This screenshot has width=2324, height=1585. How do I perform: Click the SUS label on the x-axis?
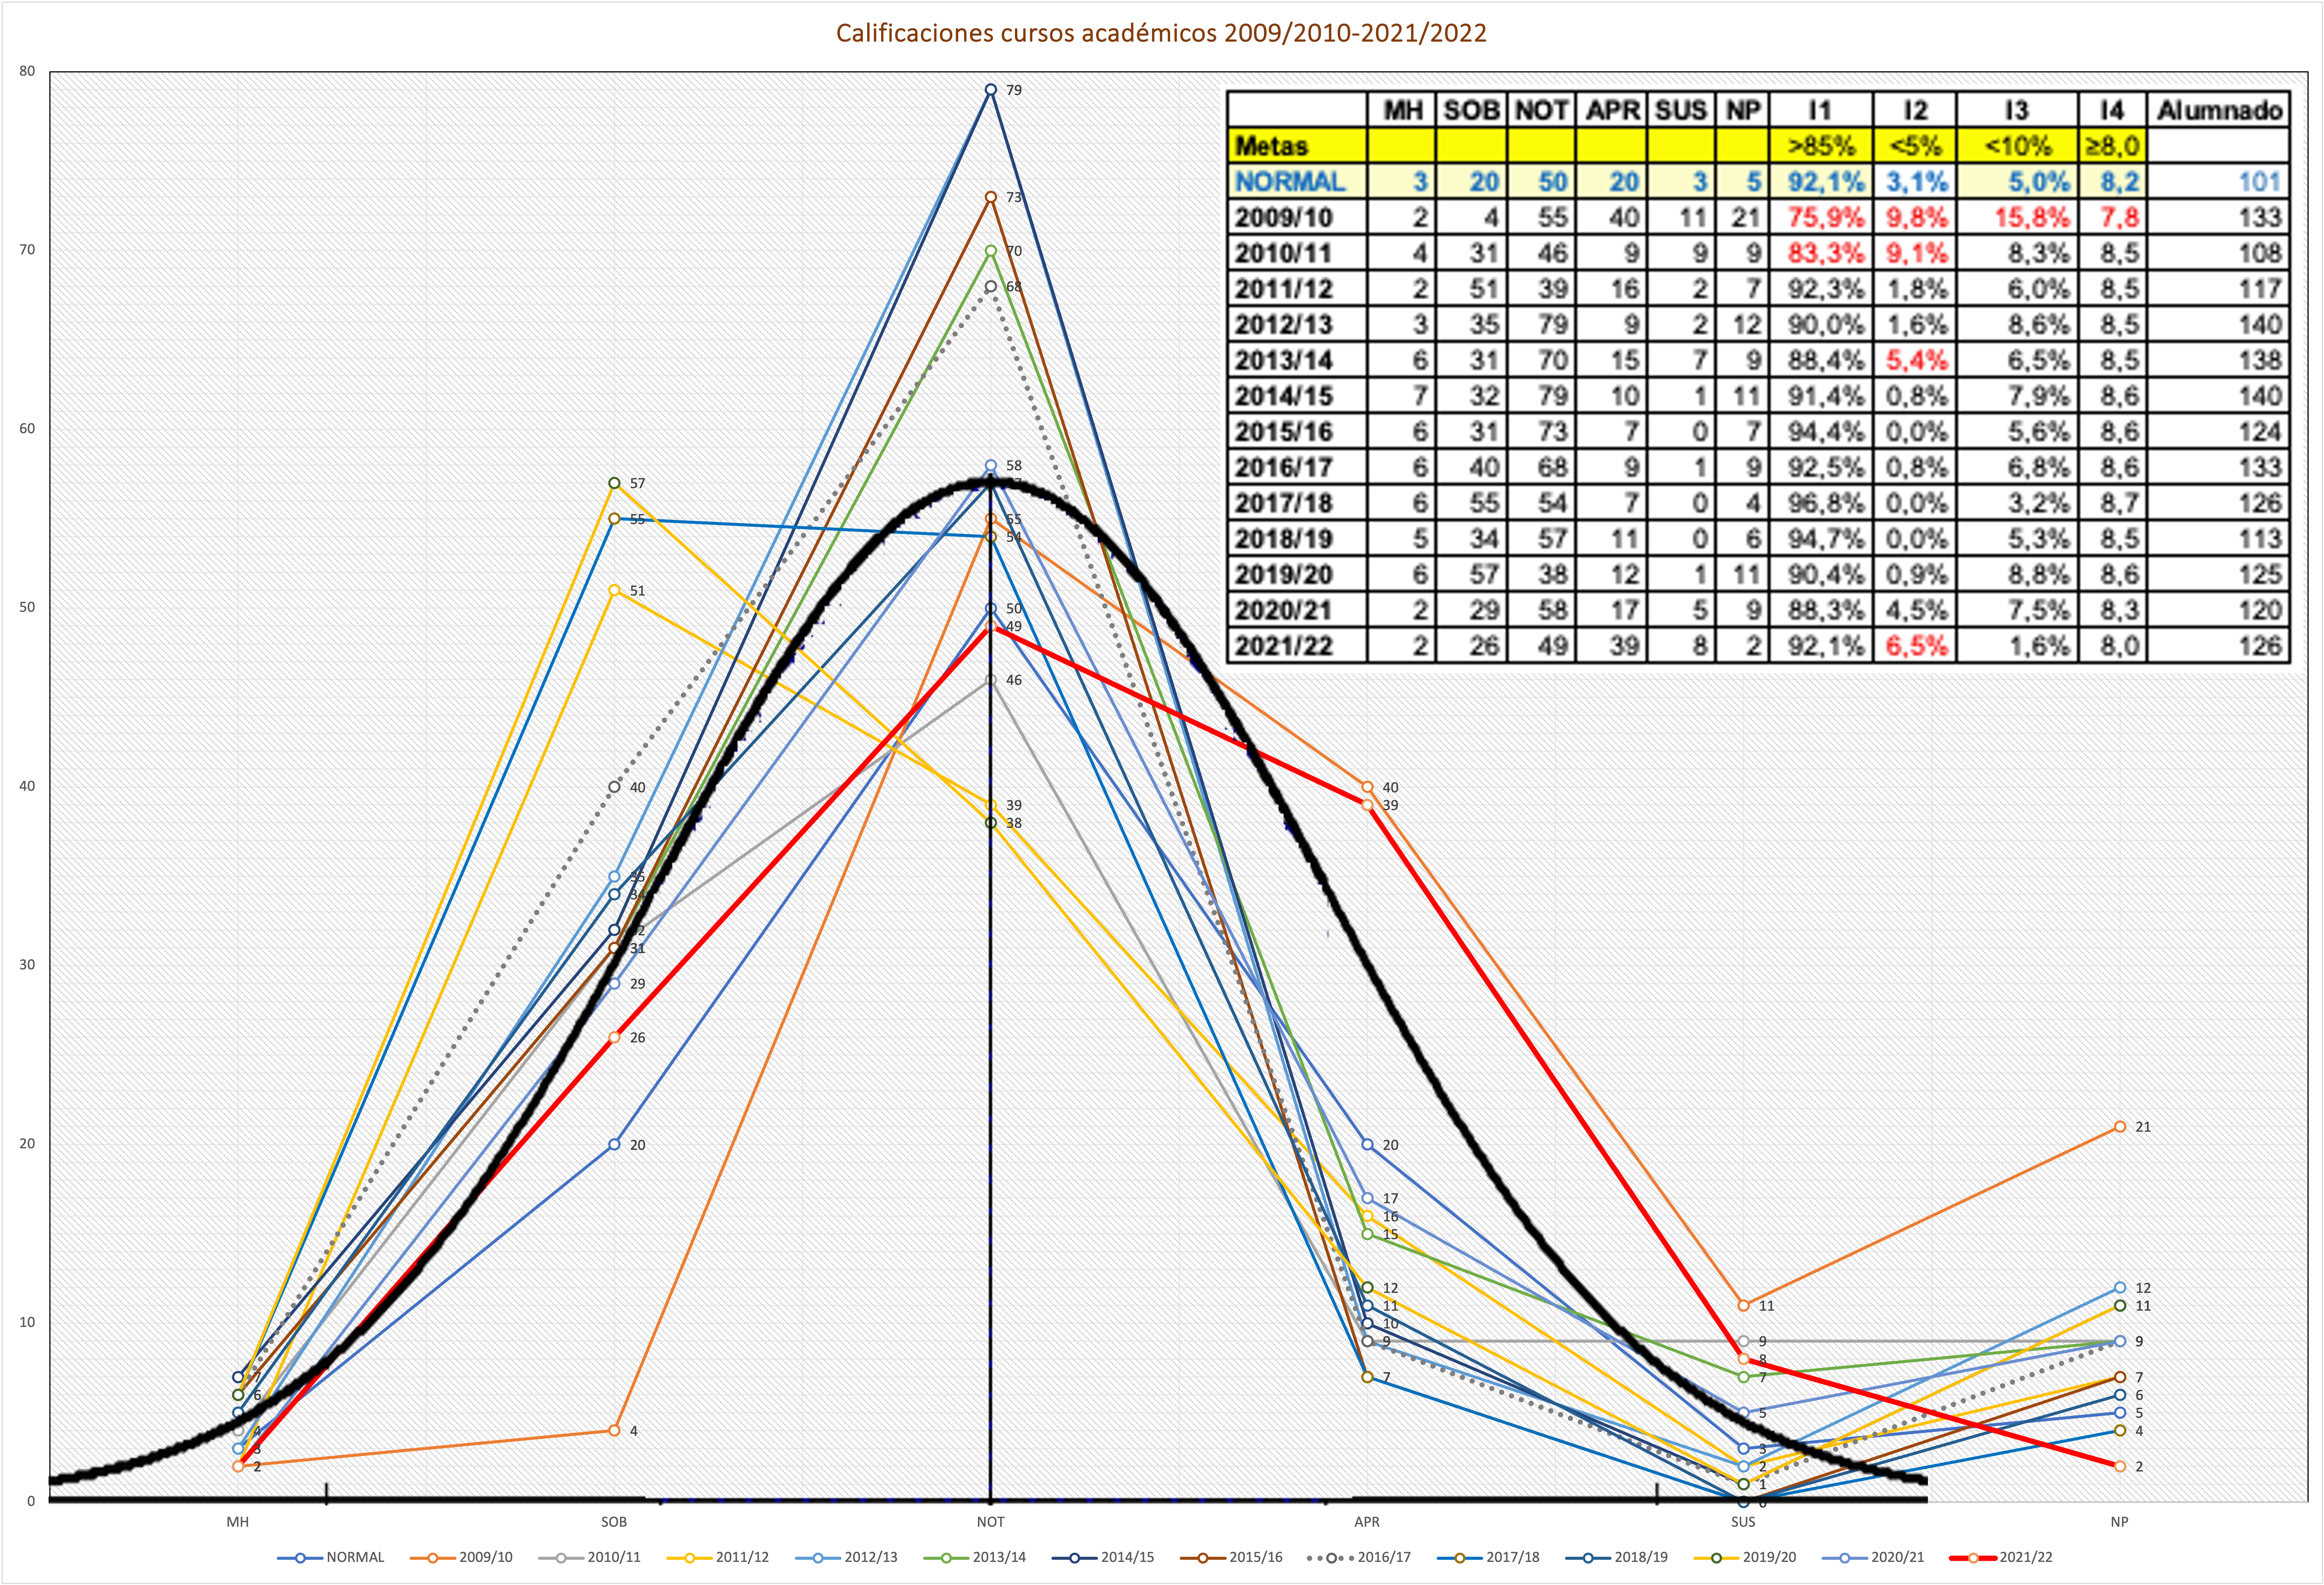pos(1743,1522)
